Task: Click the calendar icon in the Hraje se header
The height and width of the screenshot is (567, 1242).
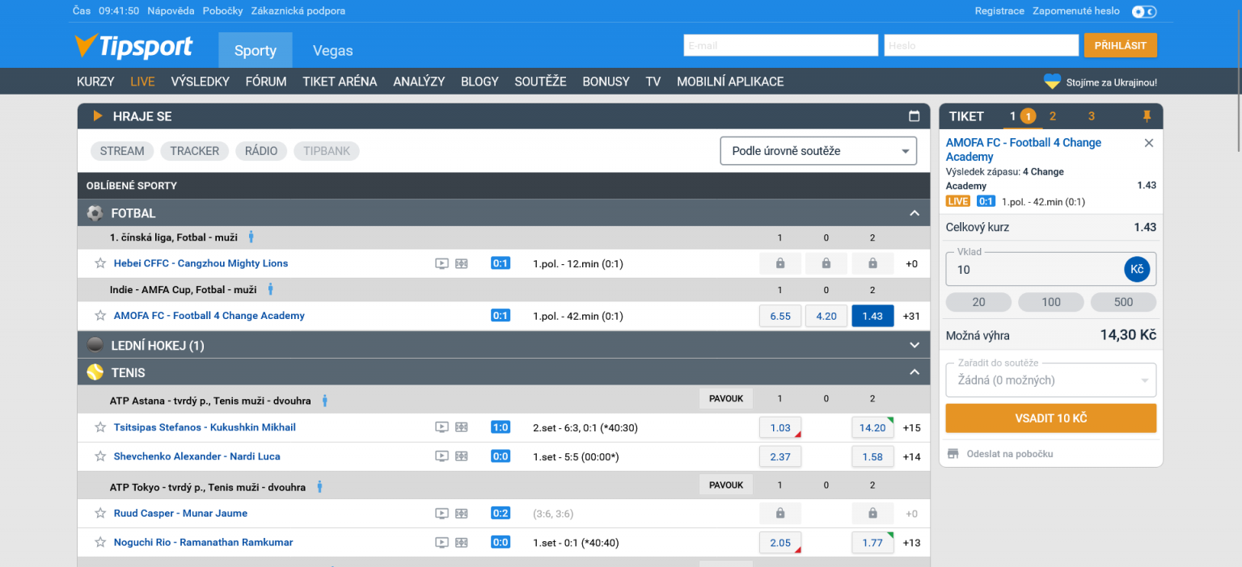Action: (914, 116)
